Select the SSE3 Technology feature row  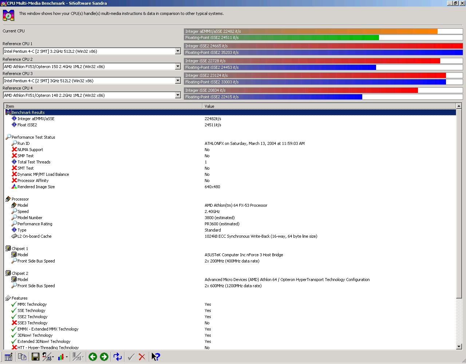click(230, 323)
